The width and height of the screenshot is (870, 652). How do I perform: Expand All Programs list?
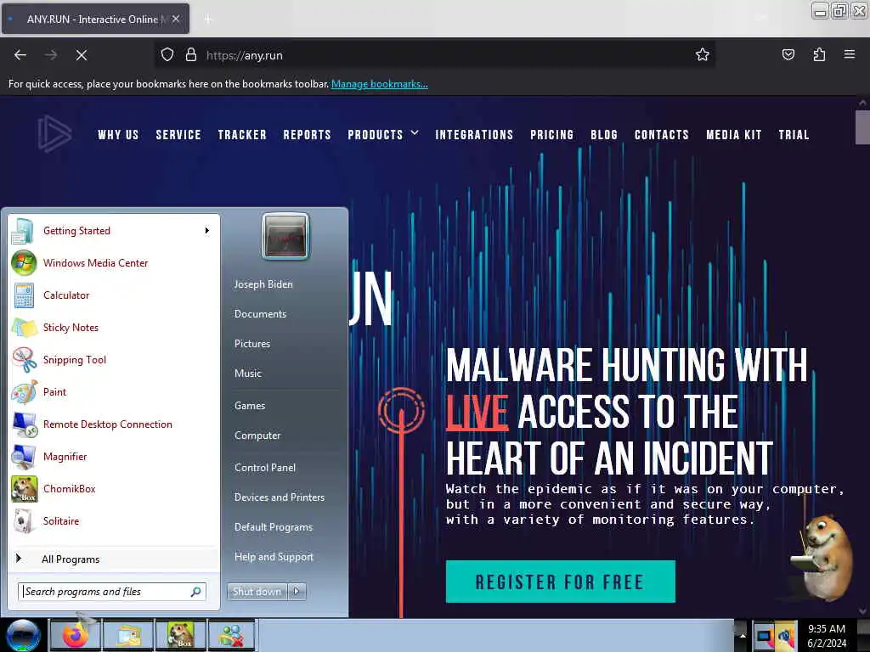pos(114,559)
